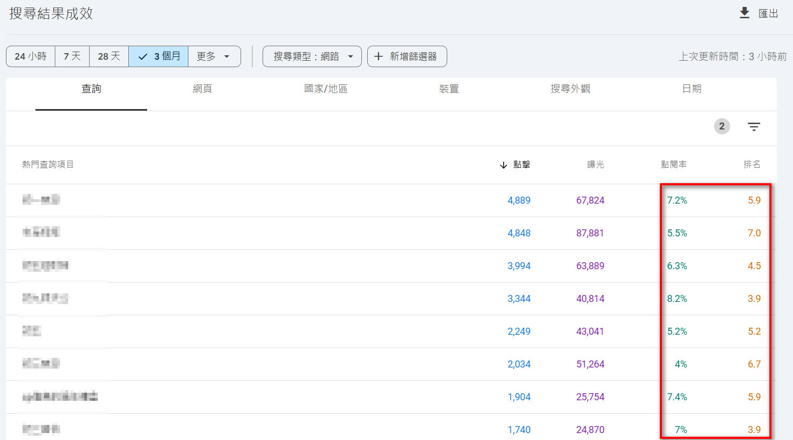Sort by the 曝光 column header

(595, 164)
